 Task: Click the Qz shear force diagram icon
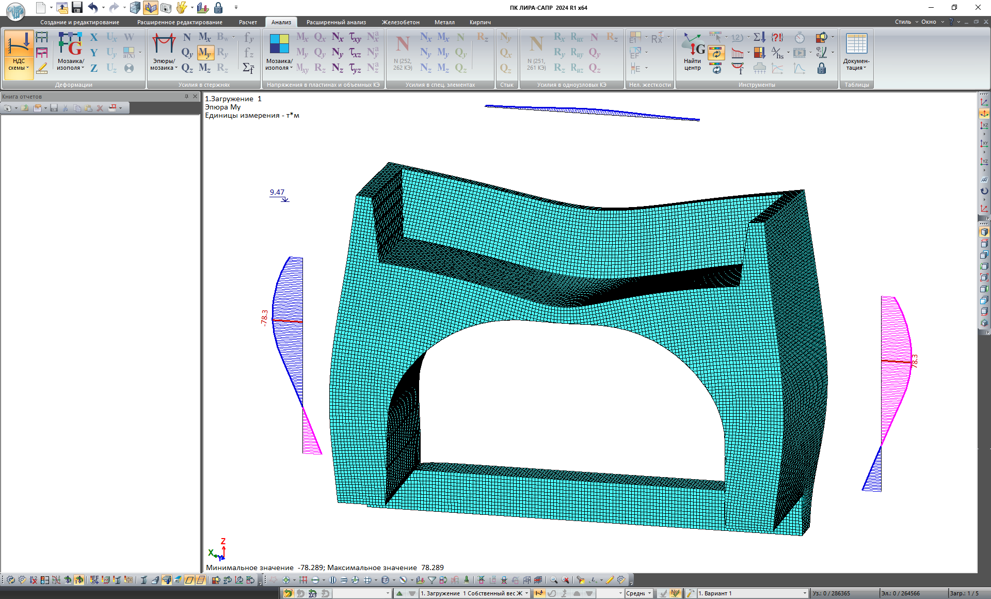tap(187, 68)
